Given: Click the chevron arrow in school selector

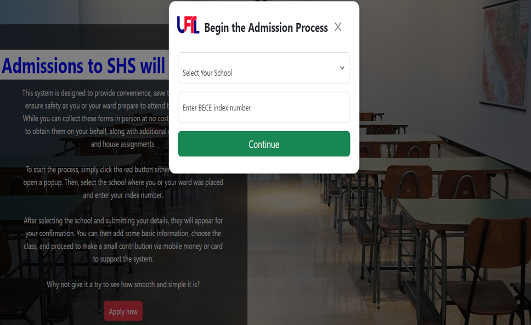Looking at the screenshot, I should pyautogui.click(x=342, y=68).
